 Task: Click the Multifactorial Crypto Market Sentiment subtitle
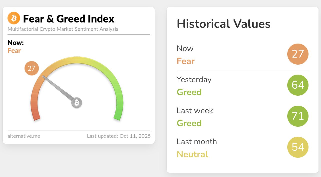click(63, 29)
